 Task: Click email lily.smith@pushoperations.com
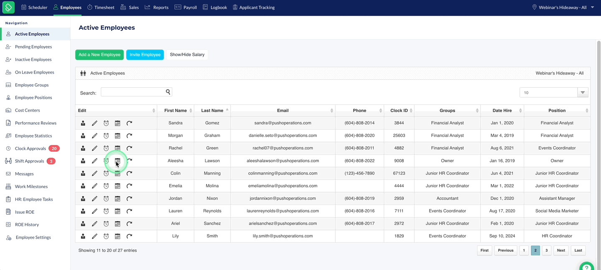(x=283, y=236)
